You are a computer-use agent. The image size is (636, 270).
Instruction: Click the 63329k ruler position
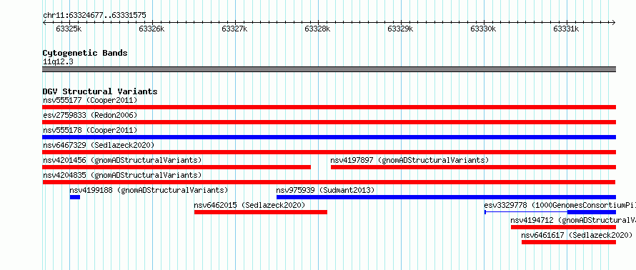click(400, 29)
